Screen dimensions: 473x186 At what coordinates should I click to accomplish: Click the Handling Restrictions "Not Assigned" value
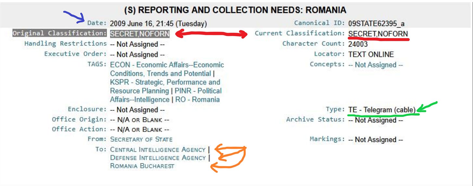point(137,44)
